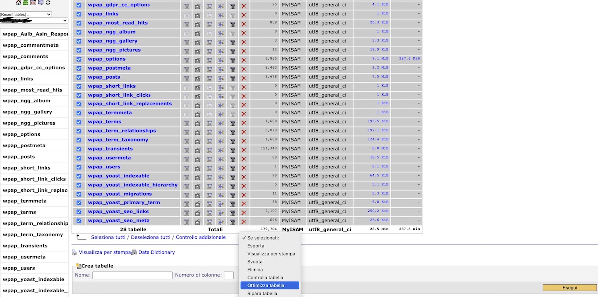
Task: Select the 'Se selezionati:' menu entry
Action: click(263, 238)
